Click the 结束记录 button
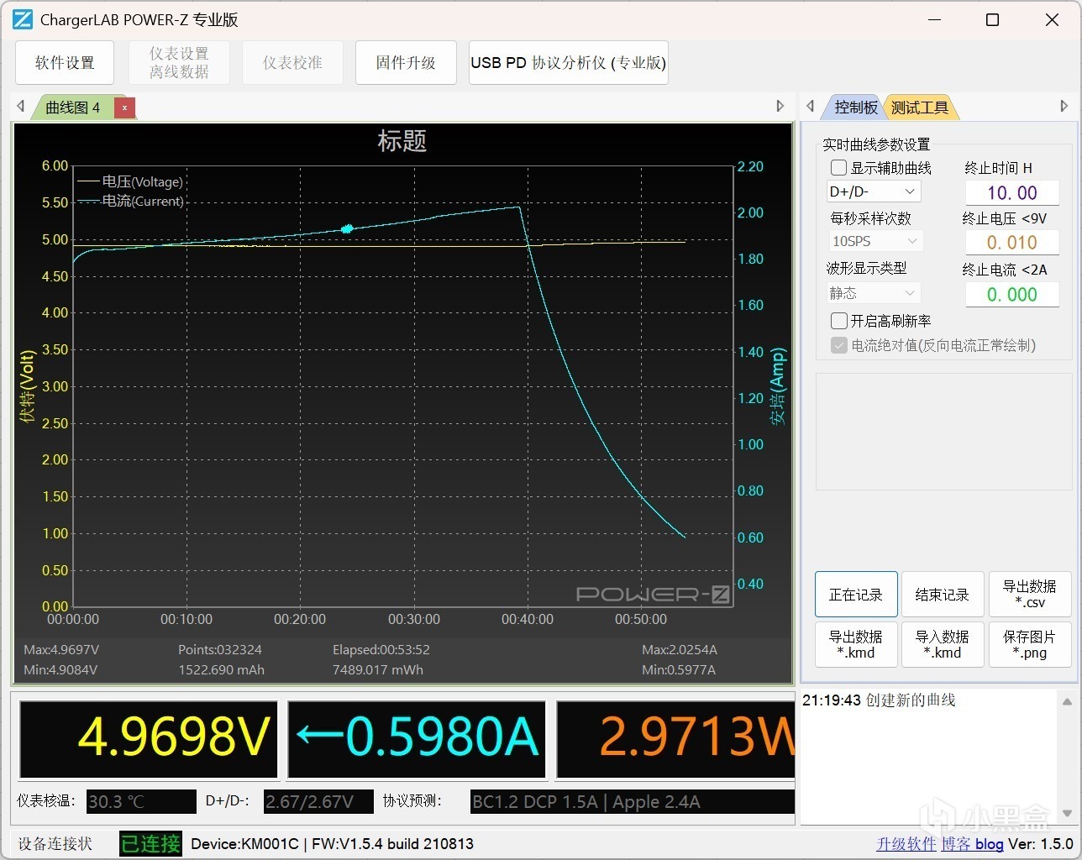This screenshot has height=860, width=1082. pos(942,595)
